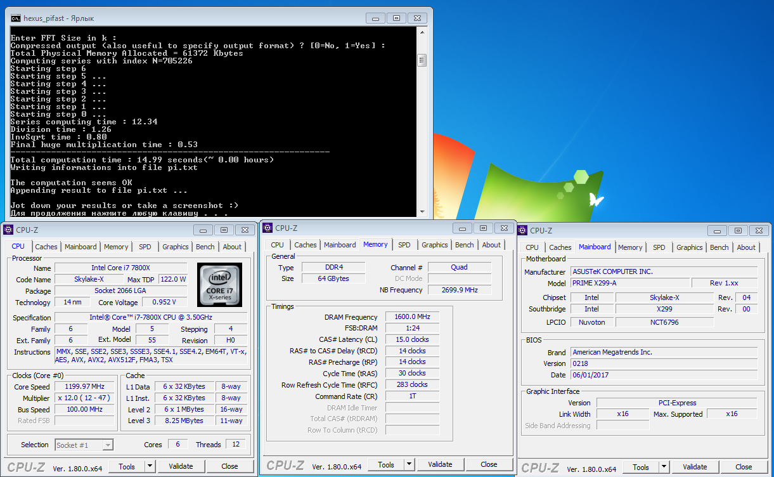
Task: Click the CPU-Z title icon in left window
Action: tap(8, 230)
